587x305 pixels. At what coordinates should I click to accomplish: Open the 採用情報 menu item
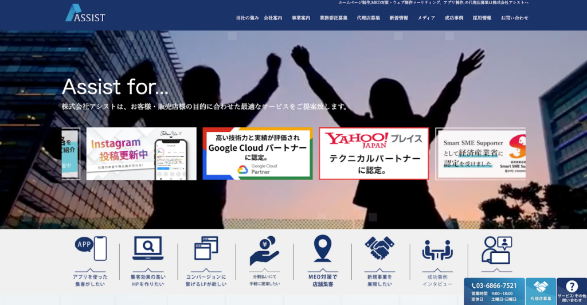(482, 18)
